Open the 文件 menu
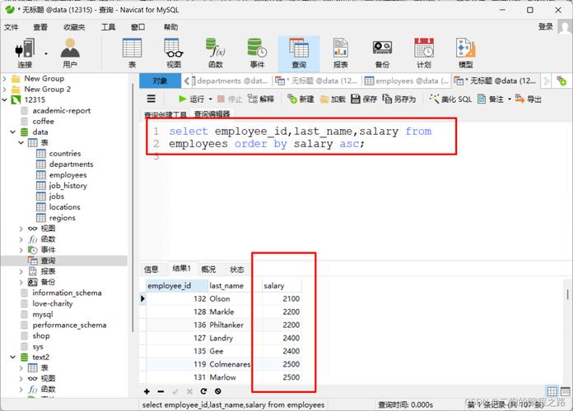The height and width of the screenshot is (411, 573). tap(11, 27)
